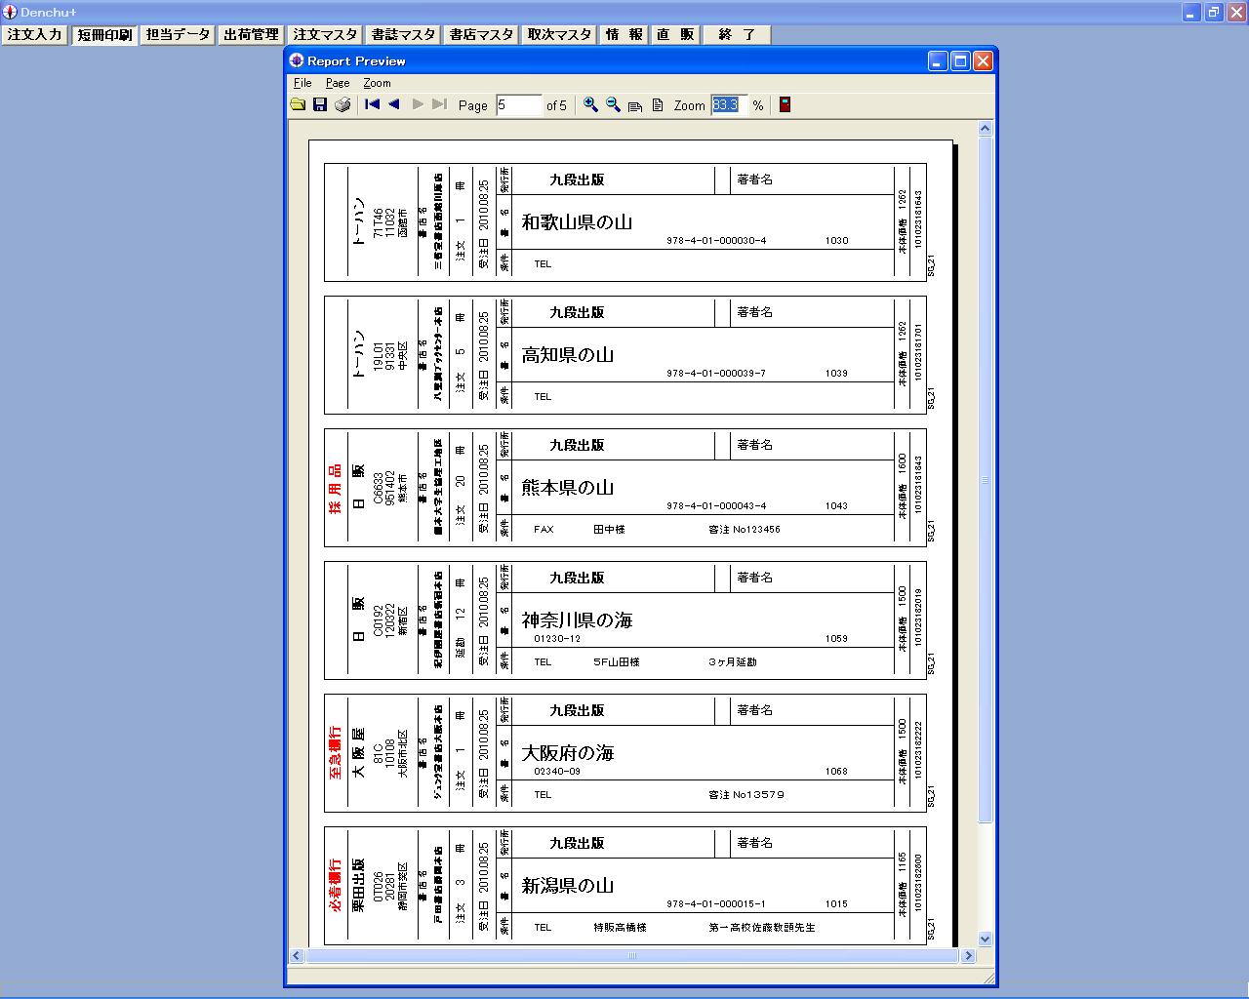Click ISBN 978-4-01-000039-7
This screenshot has width=1249, height=999.
[716, 374]
